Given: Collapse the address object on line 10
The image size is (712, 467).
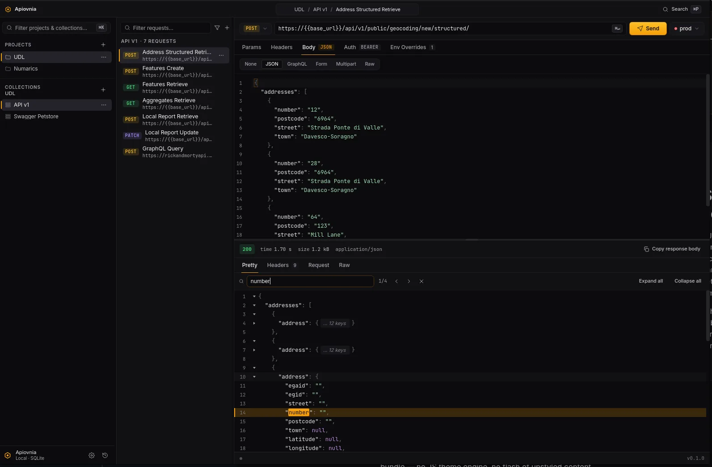Looking at the screenshot, I should (254, 377).
